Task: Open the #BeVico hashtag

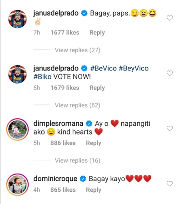Action: click(x=104, y=68)
